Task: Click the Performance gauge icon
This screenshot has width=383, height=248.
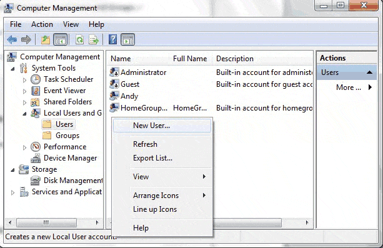Action: tap(36, 147)
